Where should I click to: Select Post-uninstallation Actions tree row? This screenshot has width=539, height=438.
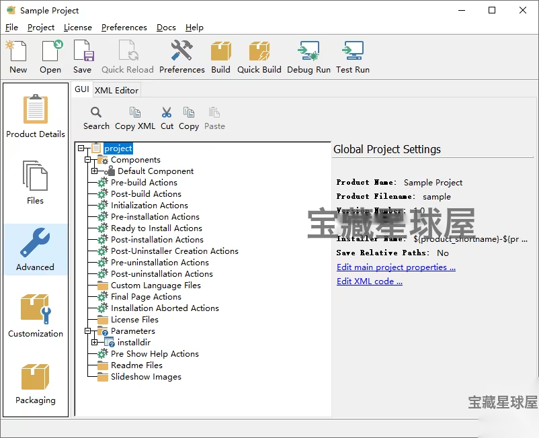click(162, 274)
